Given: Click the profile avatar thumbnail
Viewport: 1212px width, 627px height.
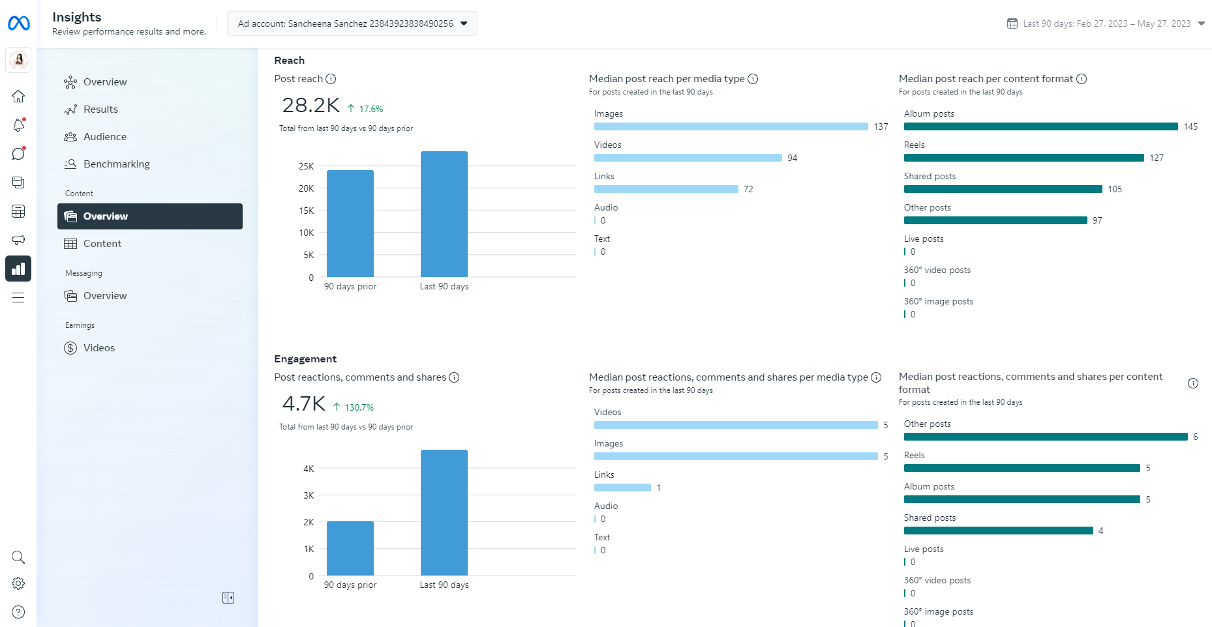Looking at the screenshot, I should [x=19, y=60].
